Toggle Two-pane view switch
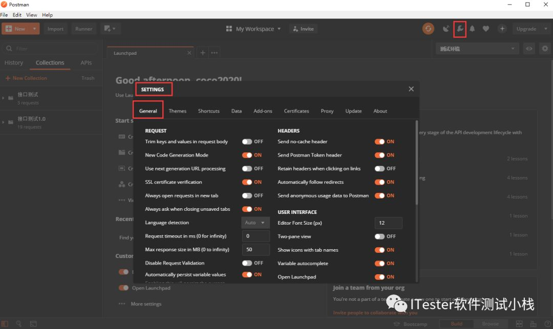The image size is (553, 329). coord(379,236)
